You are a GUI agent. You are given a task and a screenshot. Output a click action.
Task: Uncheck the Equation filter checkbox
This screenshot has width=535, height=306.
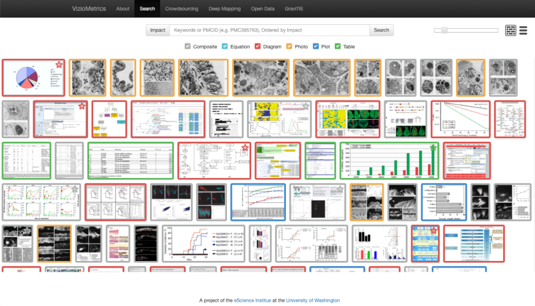pos(224,46)
